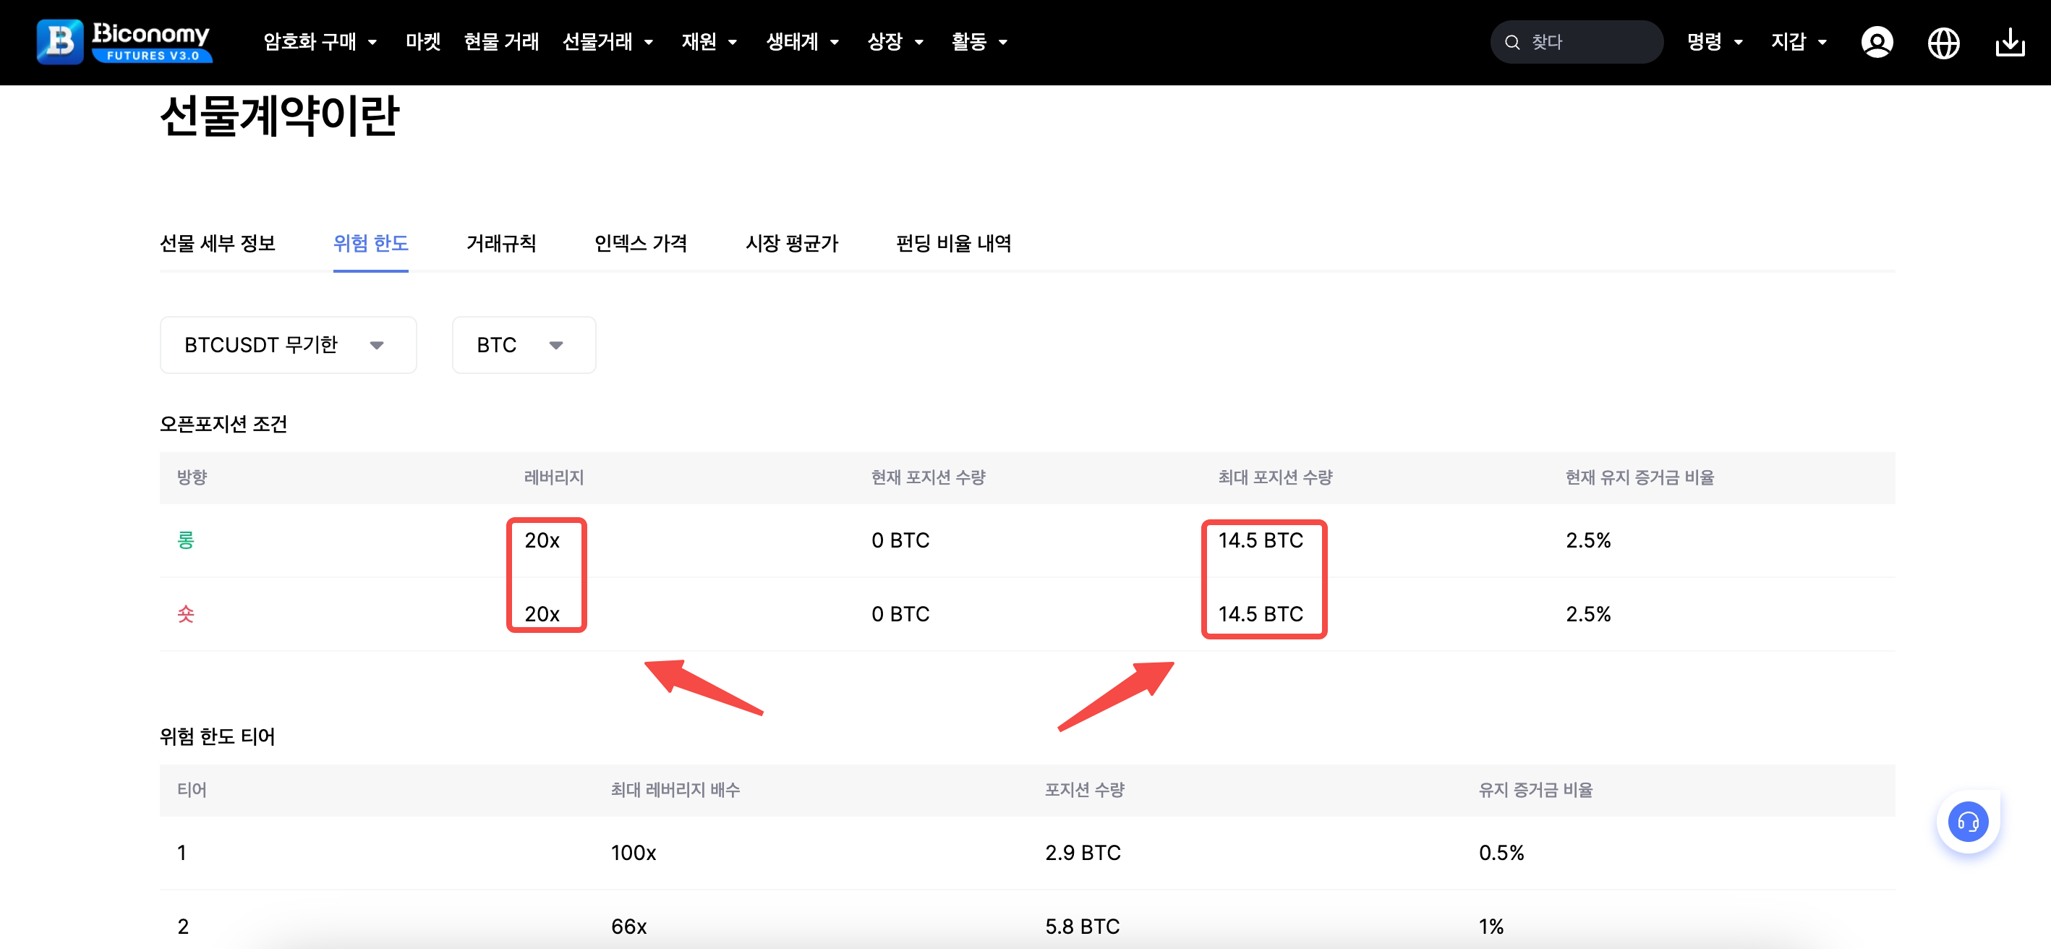2051x949 pixels.
Task: Click the 오픈포지션 조건 section heading
Action: click(223, 424)
